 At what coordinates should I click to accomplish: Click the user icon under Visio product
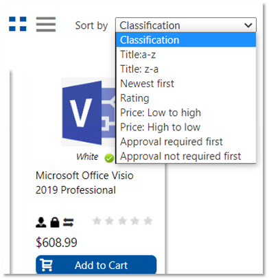point(41,222)
